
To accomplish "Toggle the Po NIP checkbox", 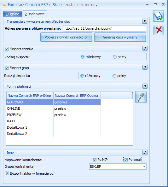I will pos(95,160).
